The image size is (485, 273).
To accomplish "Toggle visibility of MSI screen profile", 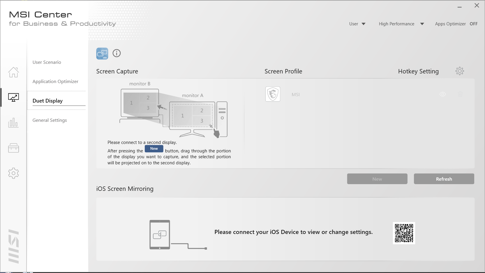I will [442, 94].
